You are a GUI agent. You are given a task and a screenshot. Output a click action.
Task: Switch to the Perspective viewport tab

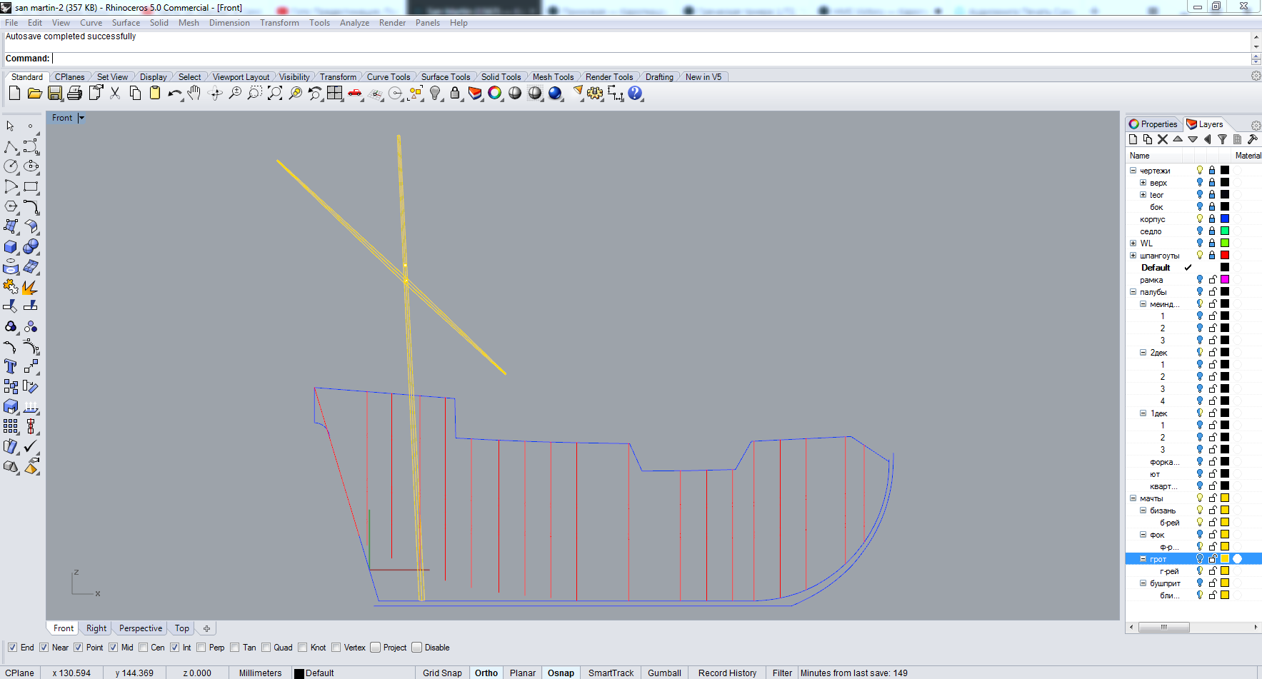click(141, 628)
